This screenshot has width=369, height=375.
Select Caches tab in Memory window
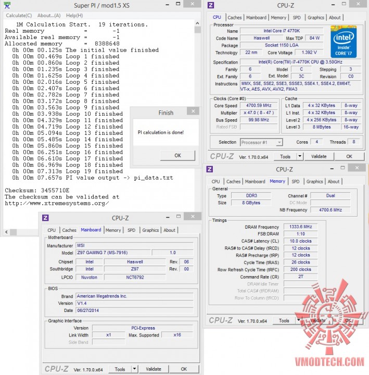[x=233, y=182]
